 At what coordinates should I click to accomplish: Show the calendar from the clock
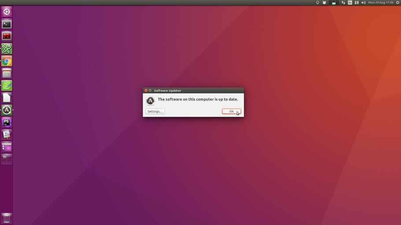380,3
